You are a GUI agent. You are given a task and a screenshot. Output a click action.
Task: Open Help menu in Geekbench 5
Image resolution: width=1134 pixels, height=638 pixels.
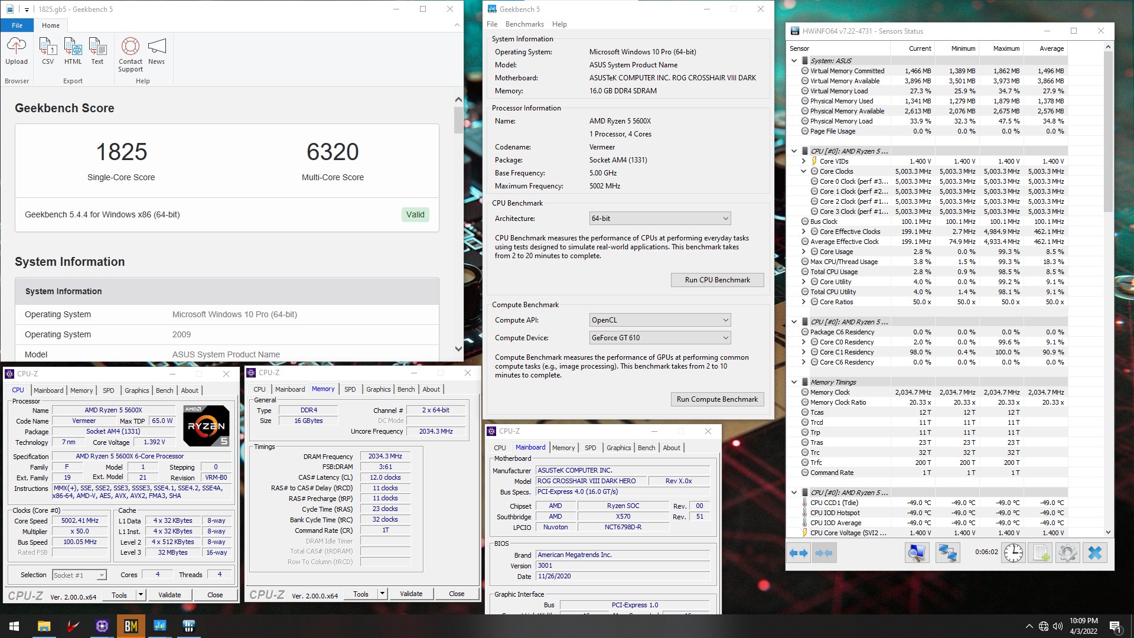[559, 24]
